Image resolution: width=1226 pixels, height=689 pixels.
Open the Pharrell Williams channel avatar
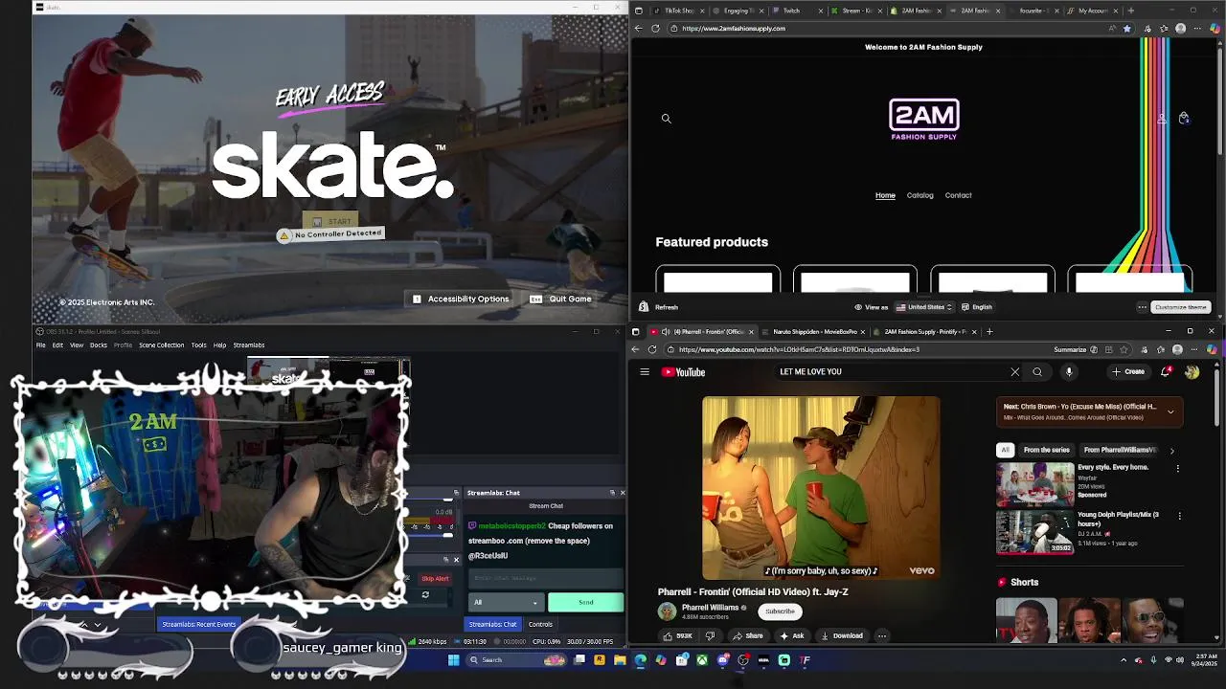click(667, 611)
